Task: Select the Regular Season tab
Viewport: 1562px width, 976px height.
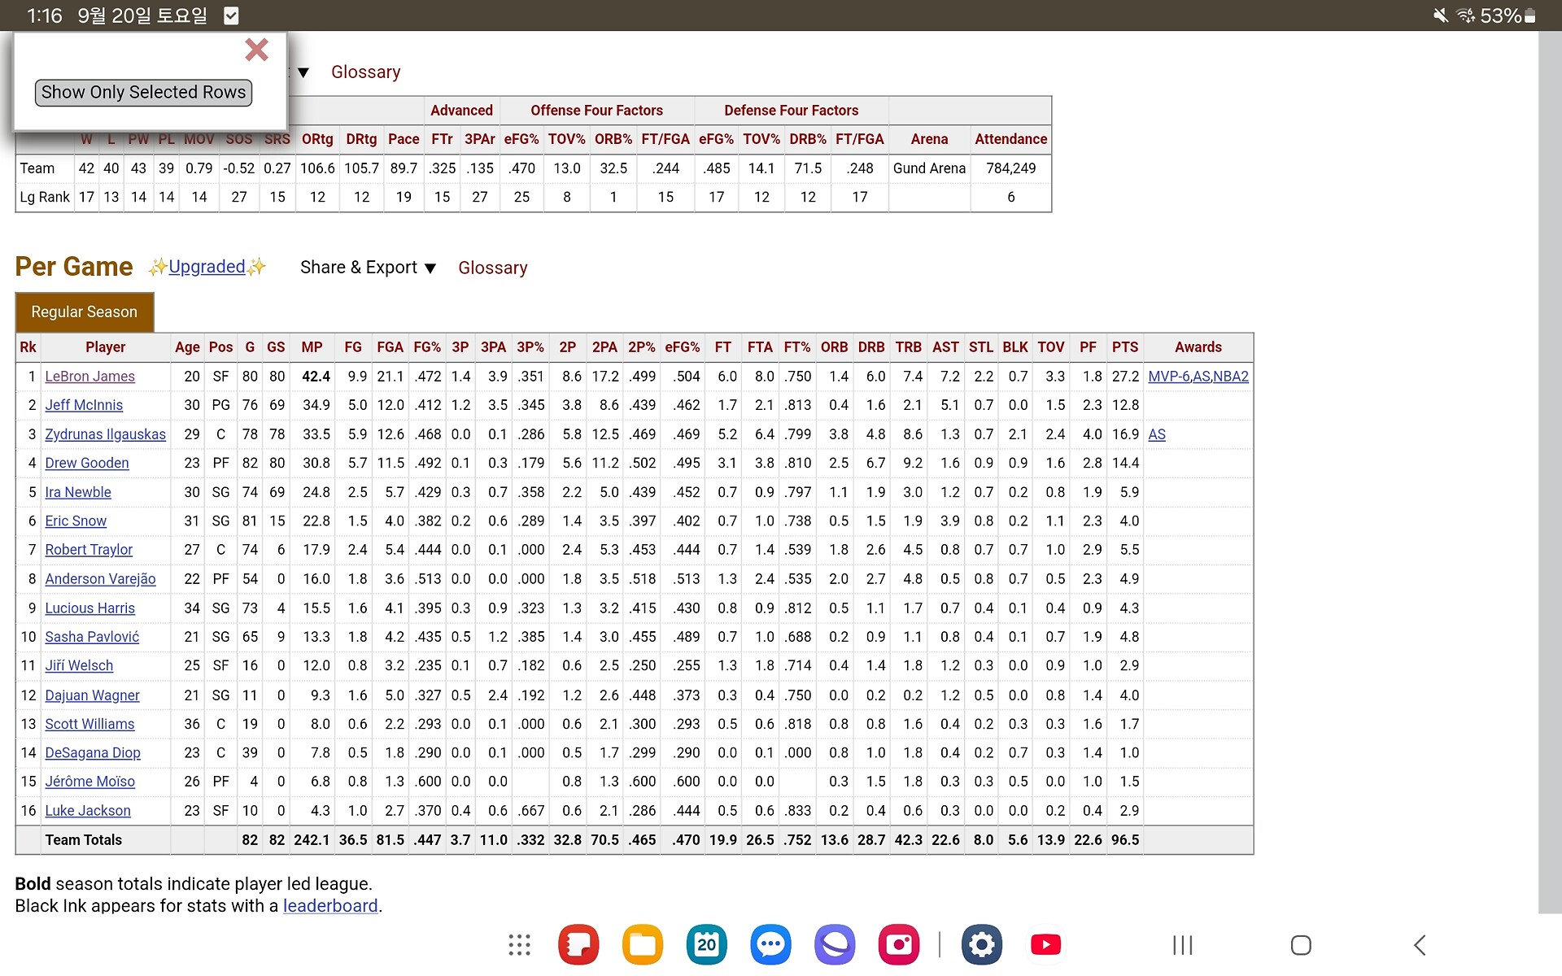Action: pyautogui.click(x=85, y=312)
